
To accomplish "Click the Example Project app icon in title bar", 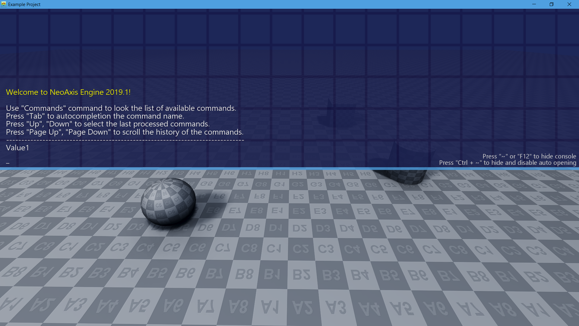I will click(x=4, y=4).
